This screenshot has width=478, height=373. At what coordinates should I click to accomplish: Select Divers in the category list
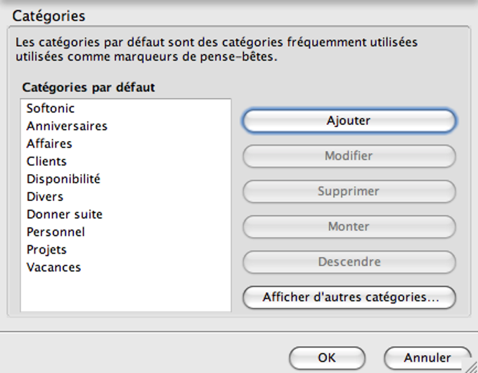45,197
